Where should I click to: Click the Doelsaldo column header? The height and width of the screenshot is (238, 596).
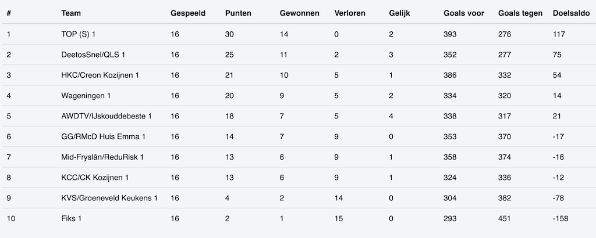(571, 13)
